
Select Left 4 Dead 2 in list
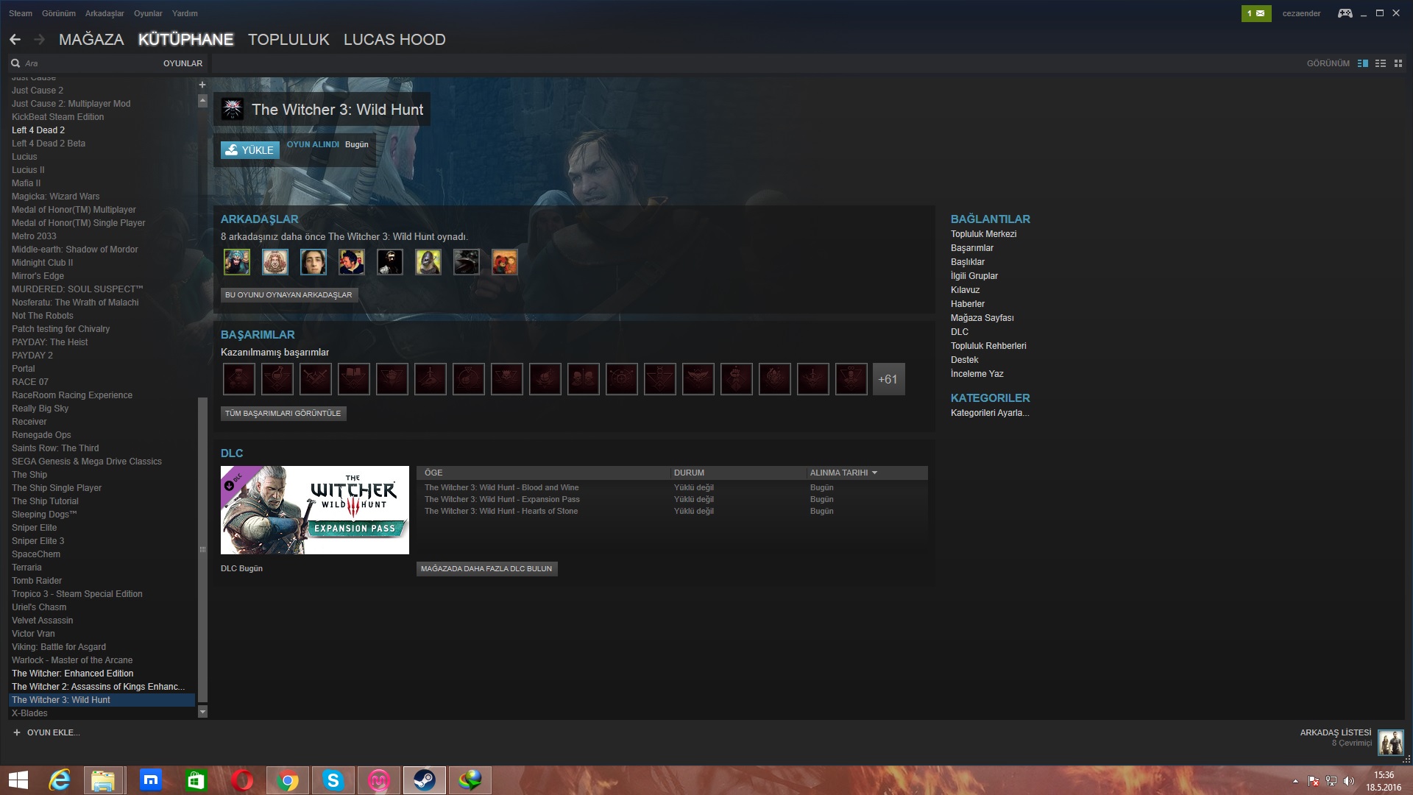coord(38,130)
